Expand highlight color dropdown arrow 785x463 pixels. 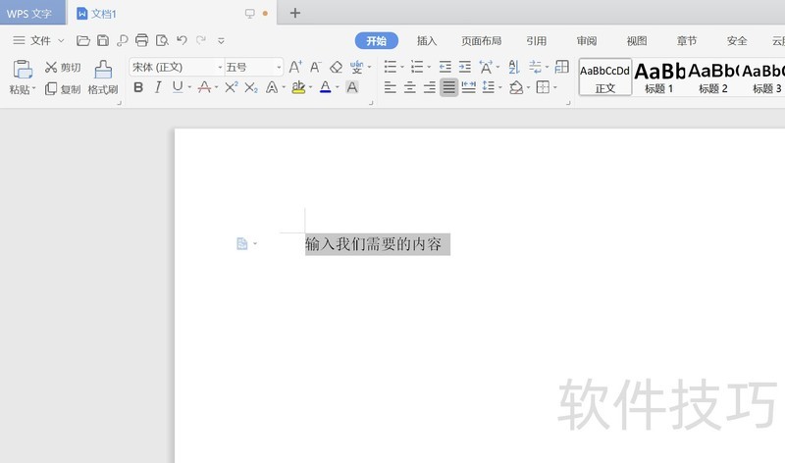pyautogui.click(x=310, y=87)
